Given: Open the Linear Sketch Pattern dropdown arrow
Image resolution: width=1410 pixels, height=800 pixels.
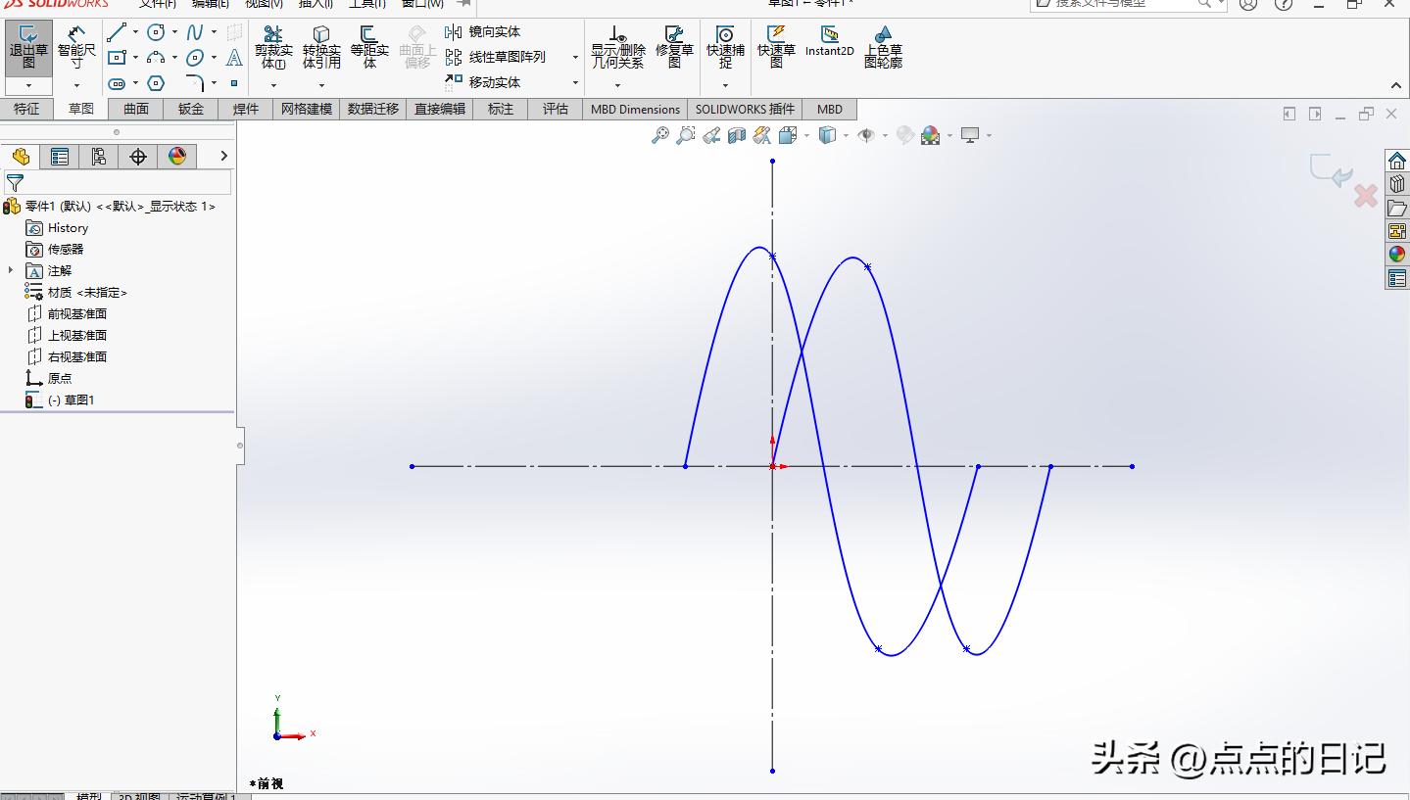Looking at the screenshot, I should click(575, 58).
